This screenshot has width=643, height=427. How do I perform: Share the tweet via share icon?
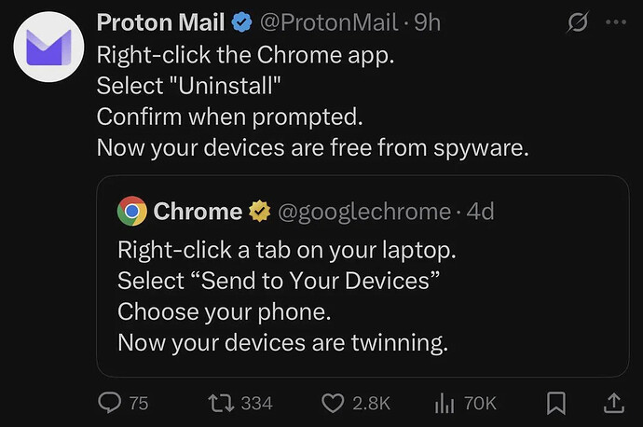click(614, 403)
